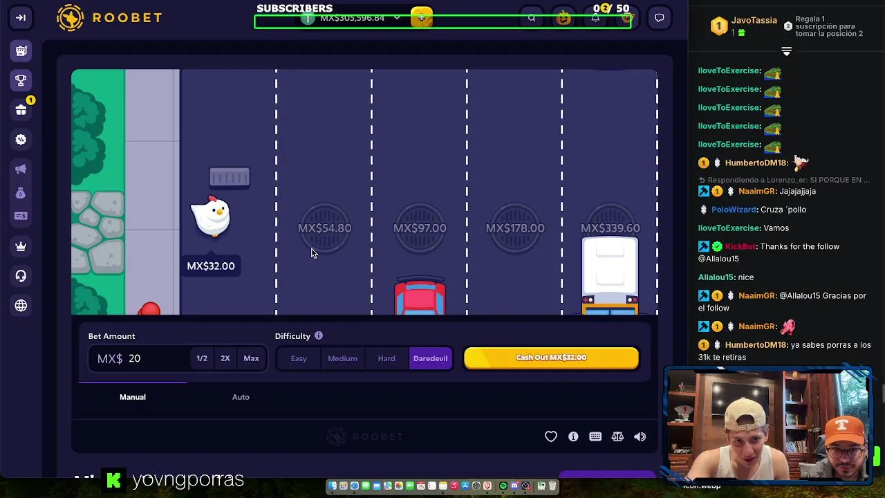Open the percent promotions icon in sidebar
Image resolution: width=885 pixels, height=498 pixels.
[21, 140]
